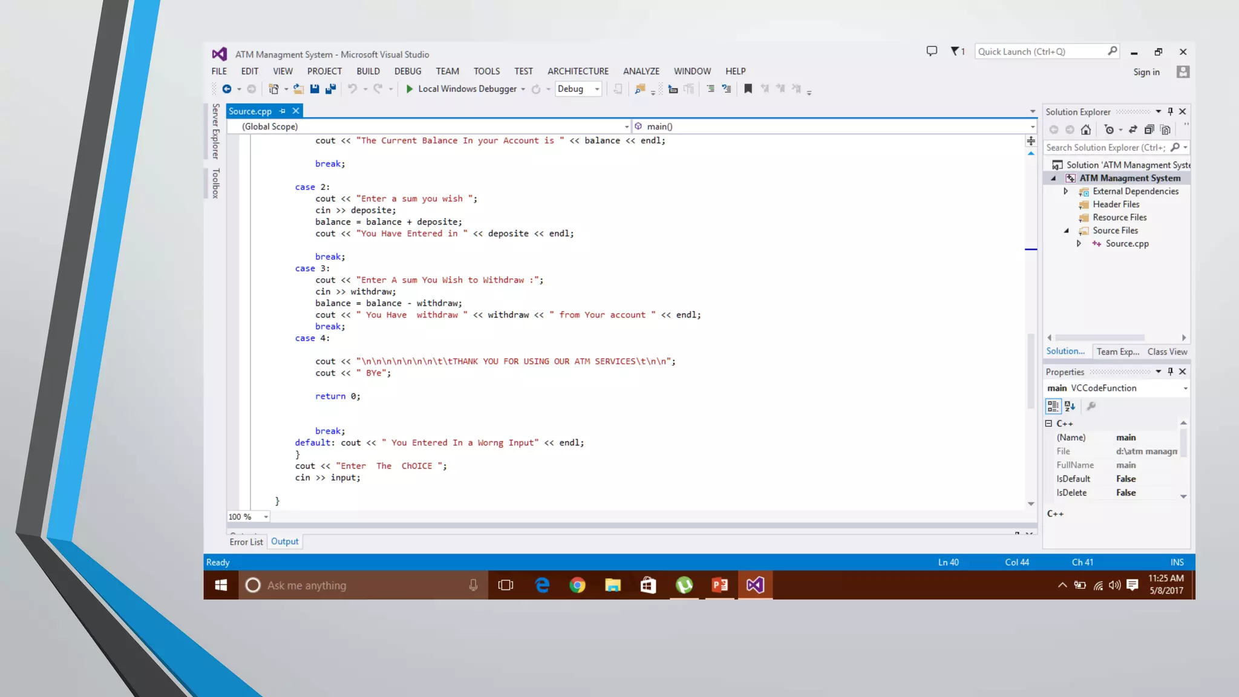Screen dimensions: 1239x697
Task: Switch to the Output tab
Action: (284, 542)
